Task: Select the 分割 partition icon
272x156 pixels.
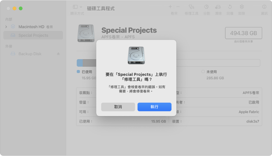Action: click(x=207, y=7)
